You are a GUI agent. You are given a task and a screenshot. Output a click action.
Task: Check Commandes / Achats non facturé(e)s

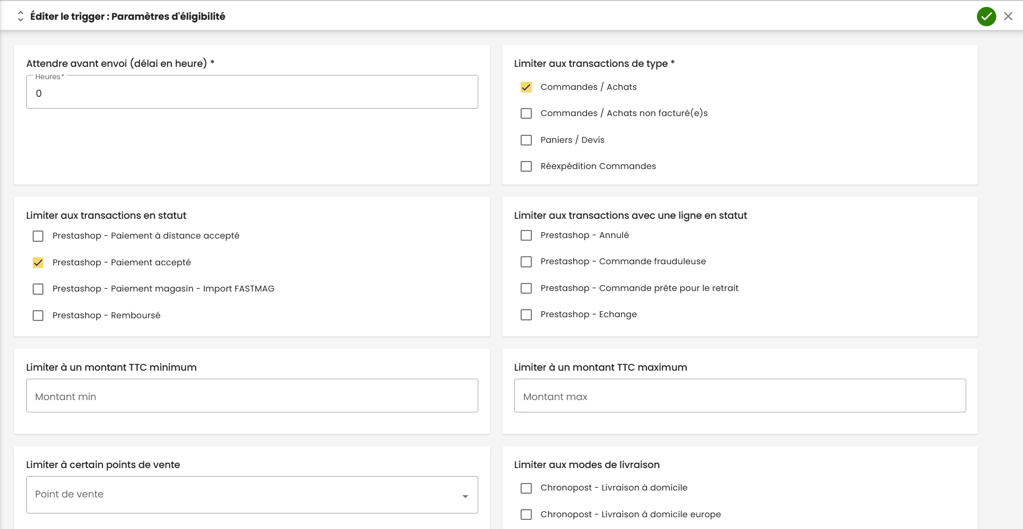pyautogui.click(x=526, y=113)
